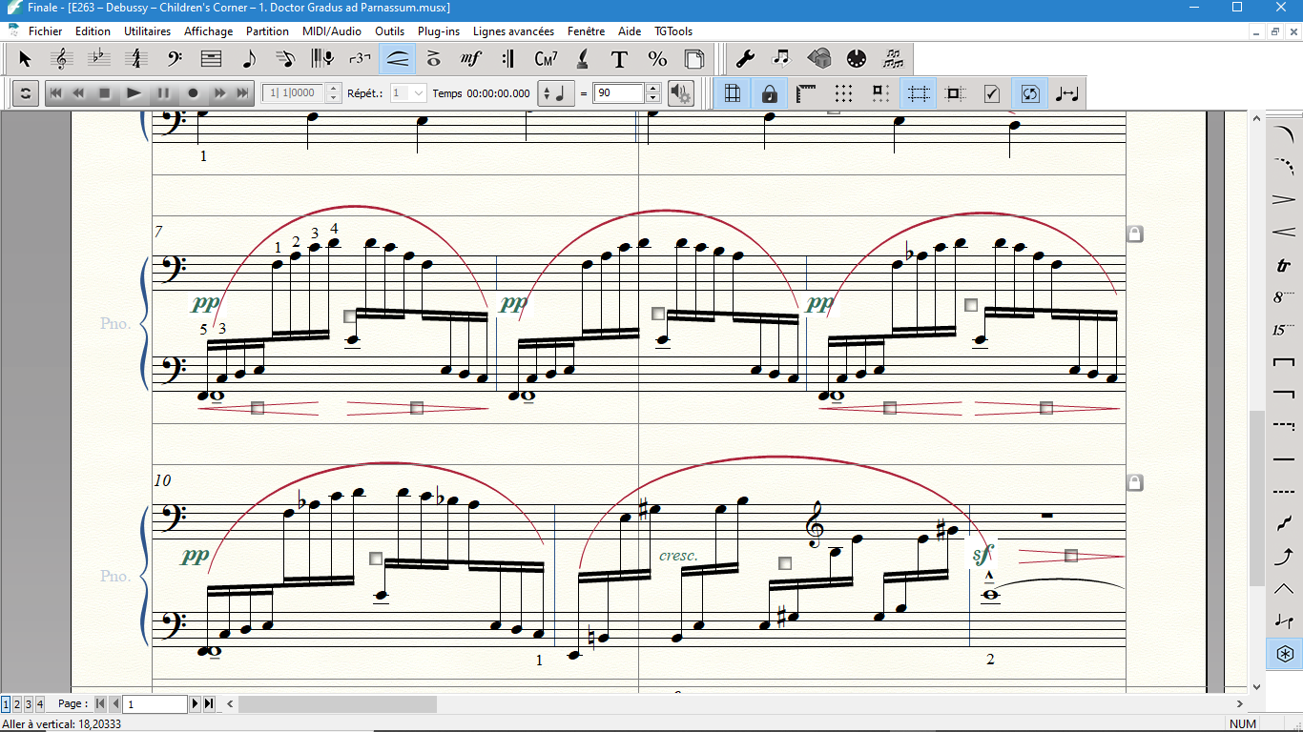Increase the tempo value with up arrow
Viewport: 1303px width, 732px height.
pos(652,89)
